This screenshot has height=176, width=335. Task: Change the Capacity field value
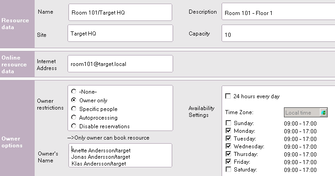pos(278,33)
